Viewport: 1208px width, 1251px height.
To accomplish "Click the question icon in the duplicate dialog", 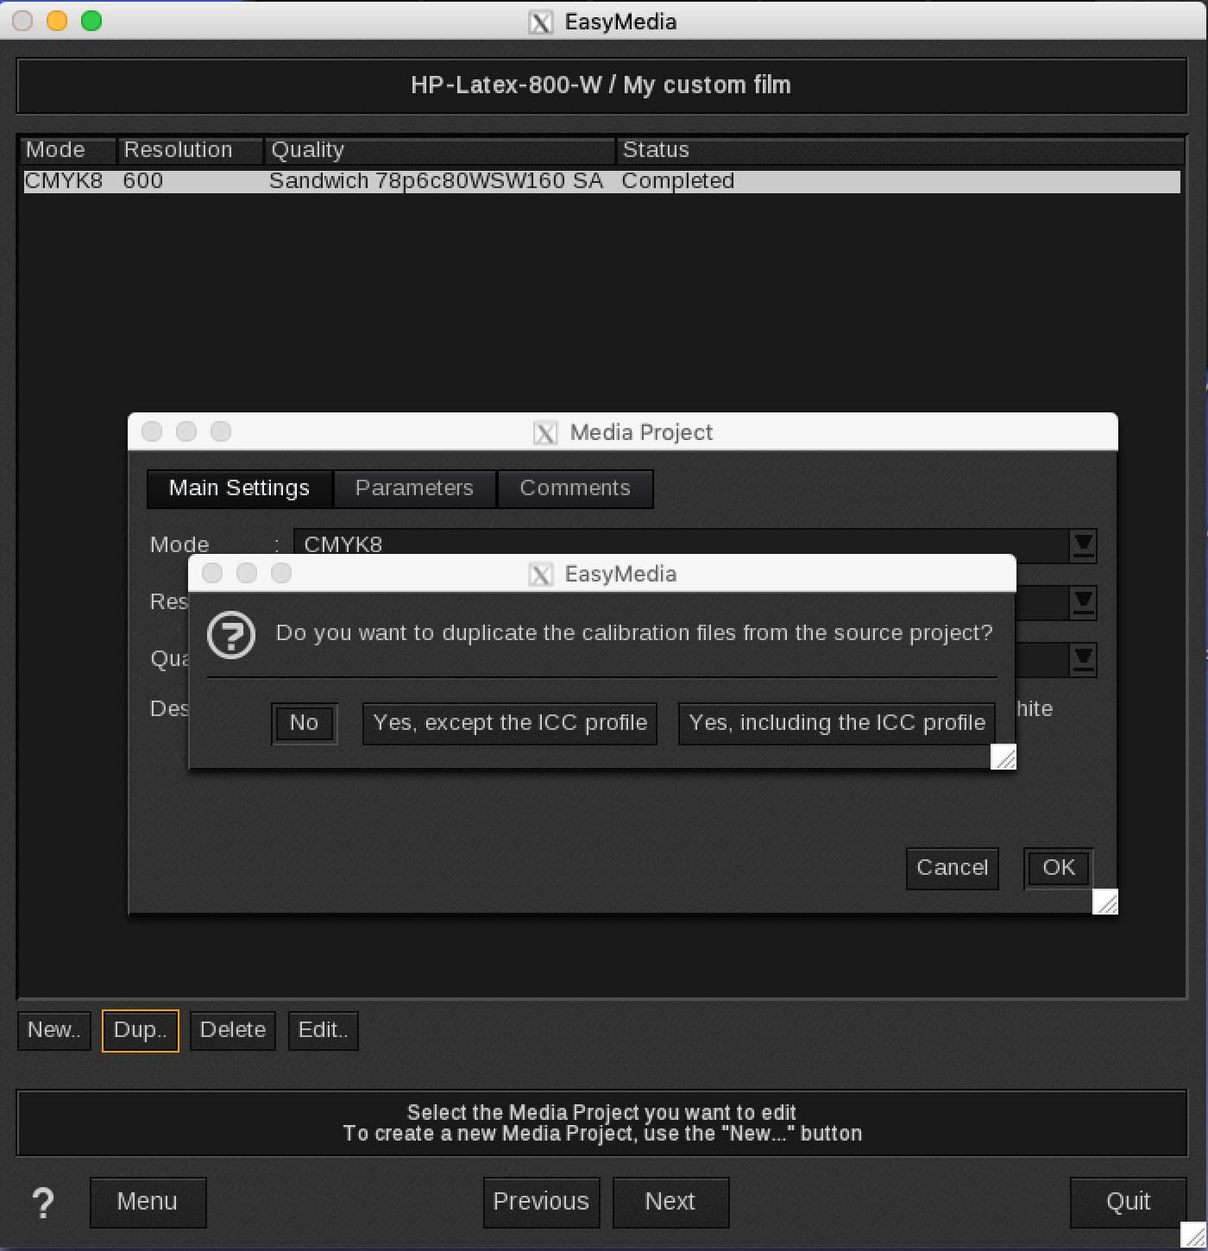I will point(231,635).
